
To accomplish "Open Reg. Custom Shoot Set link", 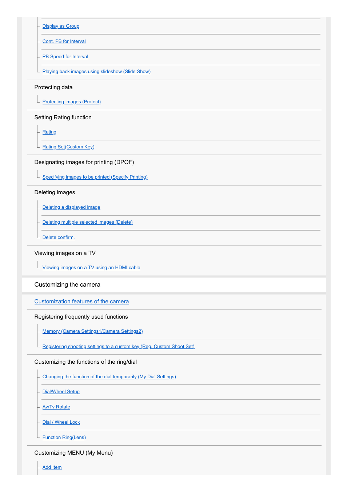I will coord(119,347).
